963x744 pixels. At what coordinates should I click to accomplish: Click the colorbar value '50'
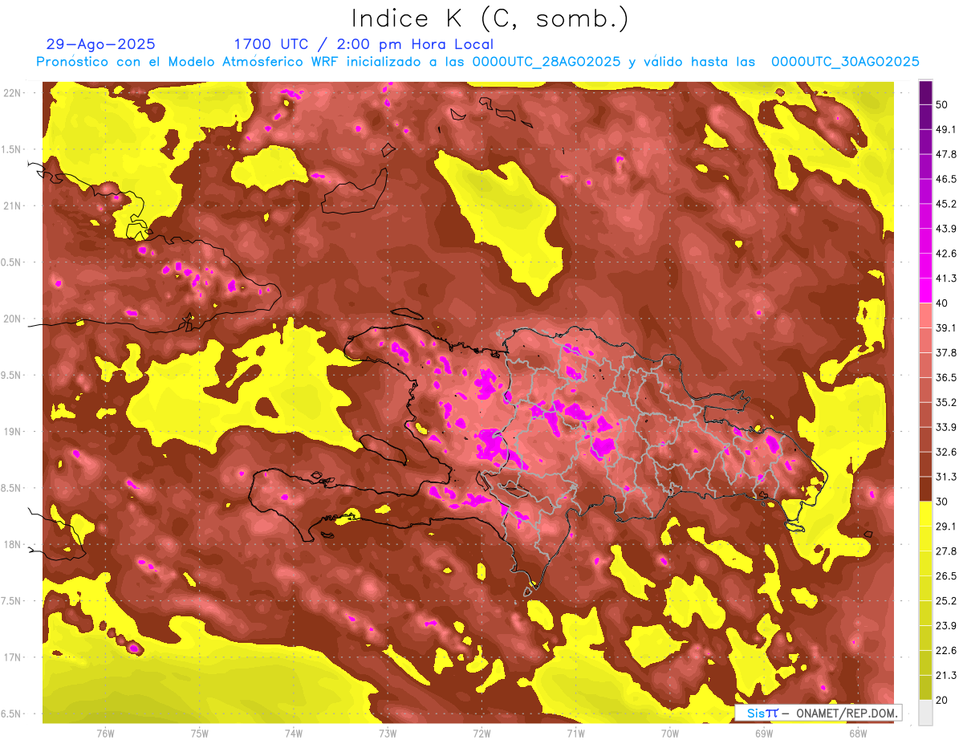pos(941,104)
